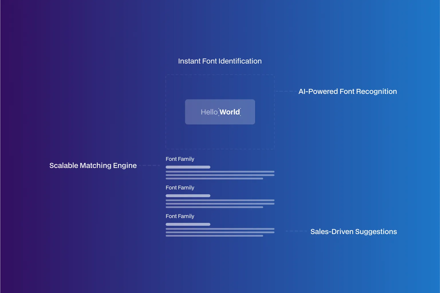Click the Hello World sample text box

pos(220,112)
